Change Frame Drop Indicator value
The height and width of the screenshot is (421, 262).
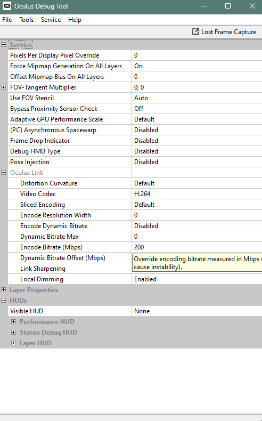(x=197, y=141)
